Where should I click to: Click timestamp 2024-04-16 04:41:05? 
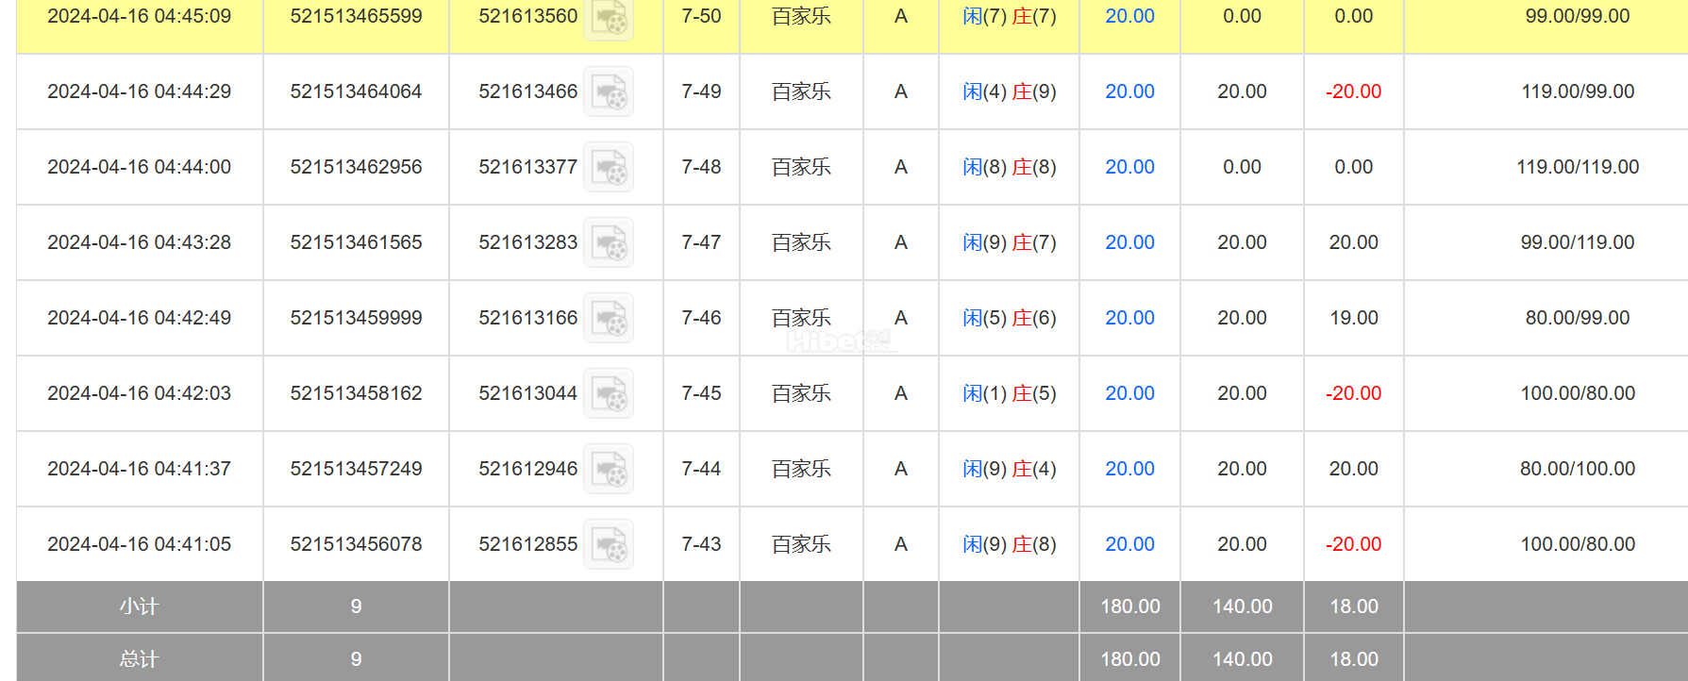coord(139,544)
